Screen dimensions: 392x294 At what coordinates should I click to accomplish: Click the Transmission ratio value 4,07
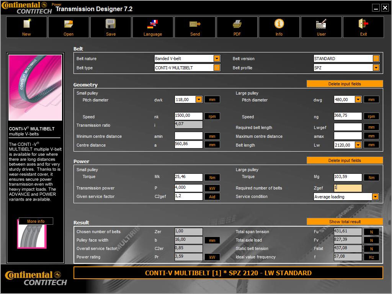coord(188,124)
